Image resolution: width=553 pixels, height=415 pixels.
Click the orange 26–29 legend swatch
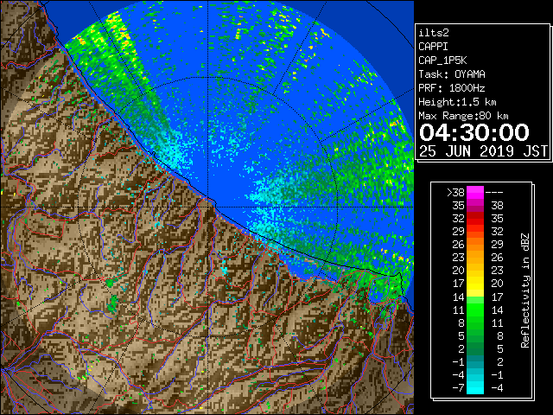(x=475, y=245)
